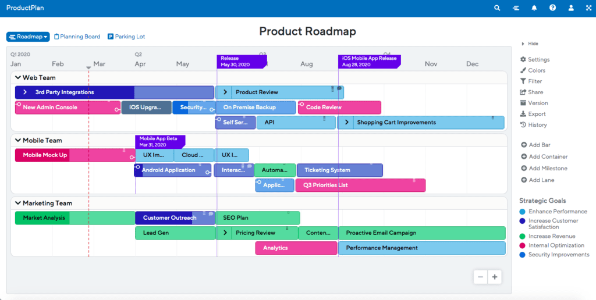The width and height of the screenshot is (596, 300).
Task: Zoom out timeline with minus button
Action: coord(480,277)
